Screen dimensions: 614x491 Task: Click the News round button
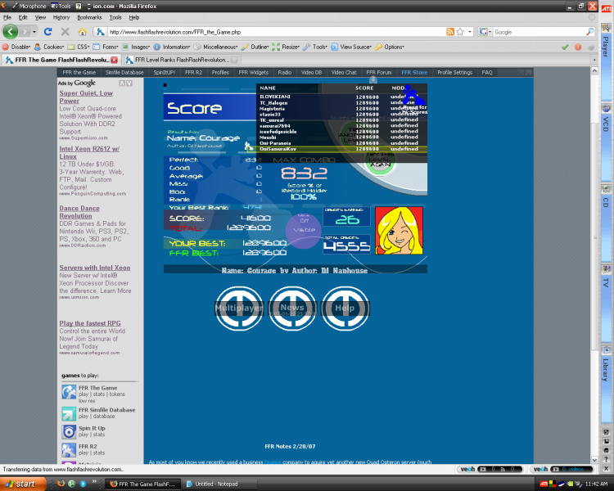pos(292,309)
